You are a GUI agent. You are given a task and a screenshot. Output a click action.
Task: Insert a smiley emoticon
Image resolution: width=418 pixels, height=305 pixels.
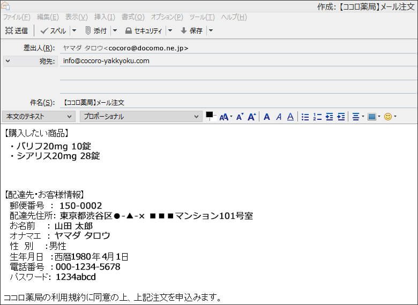(388, 117)
